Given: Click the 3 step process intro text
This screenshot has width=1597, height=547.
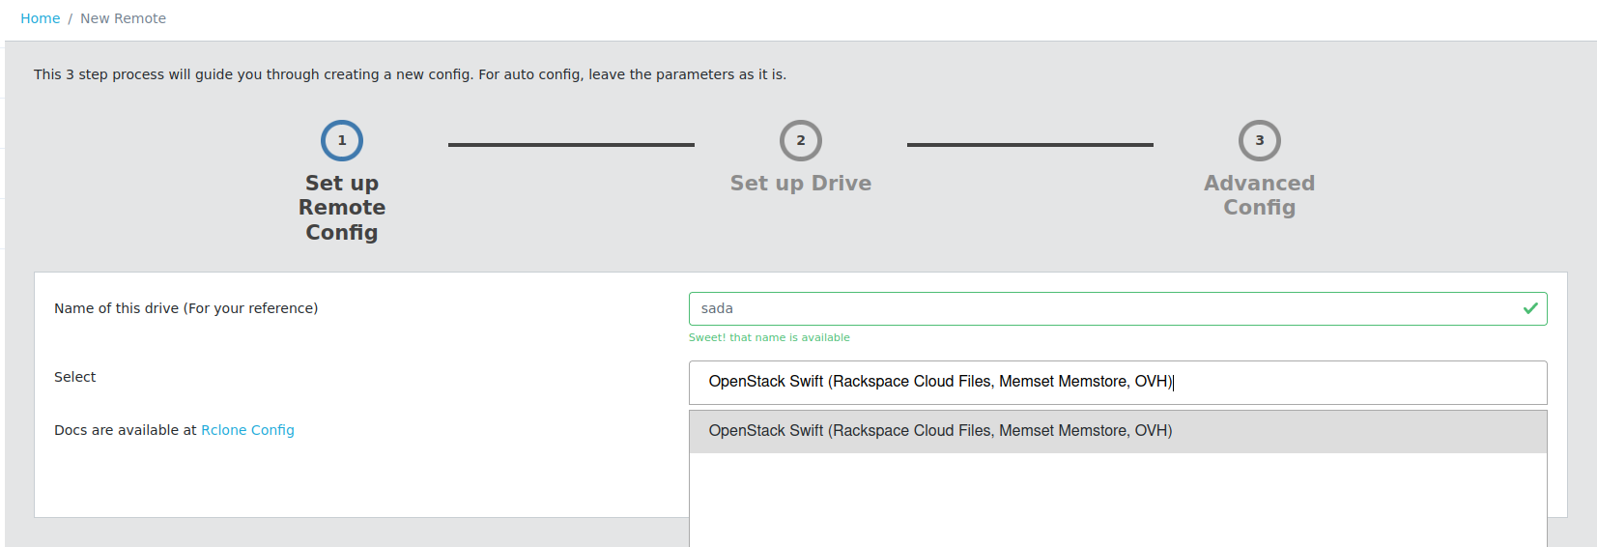Looking at the screenshot, I should [x=410, y=74].
